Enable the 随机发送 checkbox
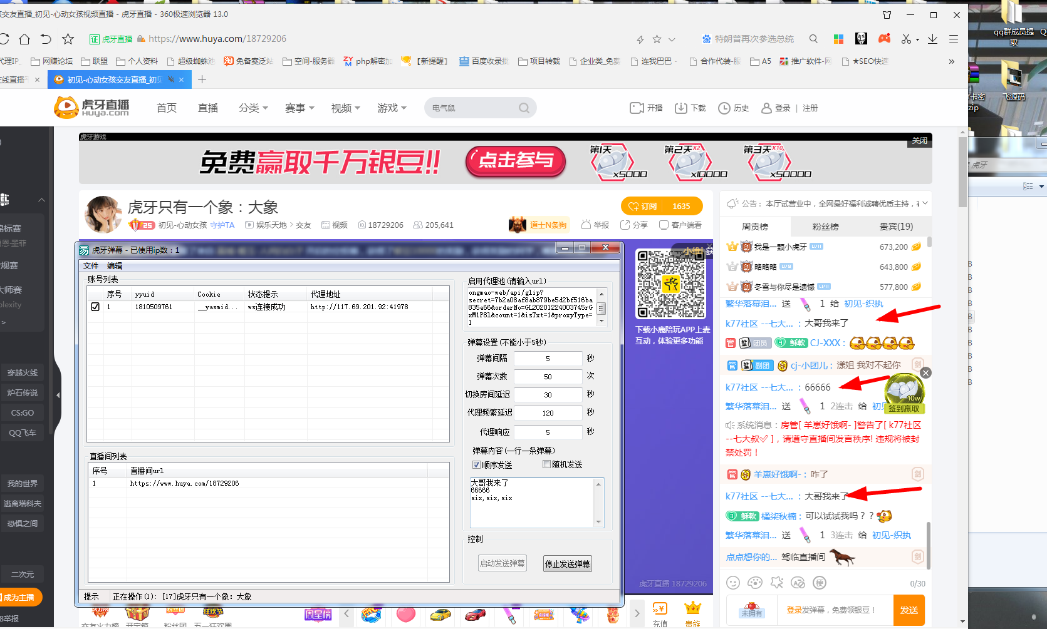Screen dimensions: 1047x629 pos(546,464)
